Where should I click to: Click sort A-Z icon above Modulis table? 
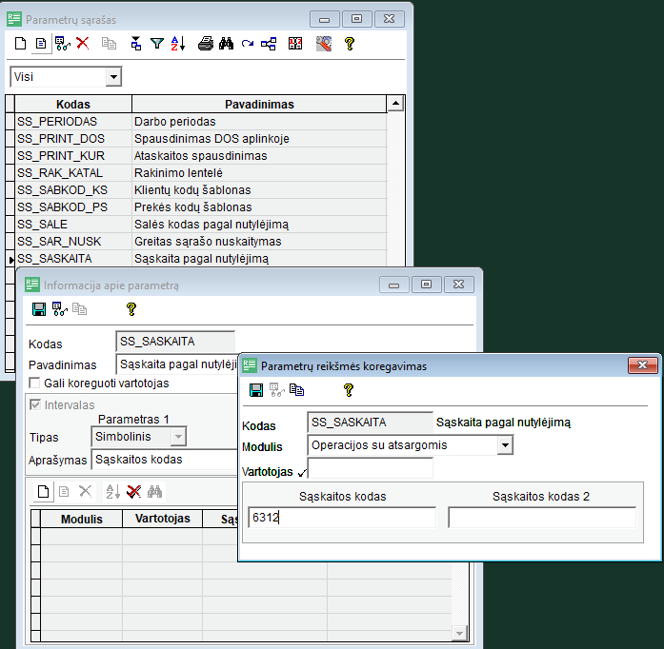(113, 492)
